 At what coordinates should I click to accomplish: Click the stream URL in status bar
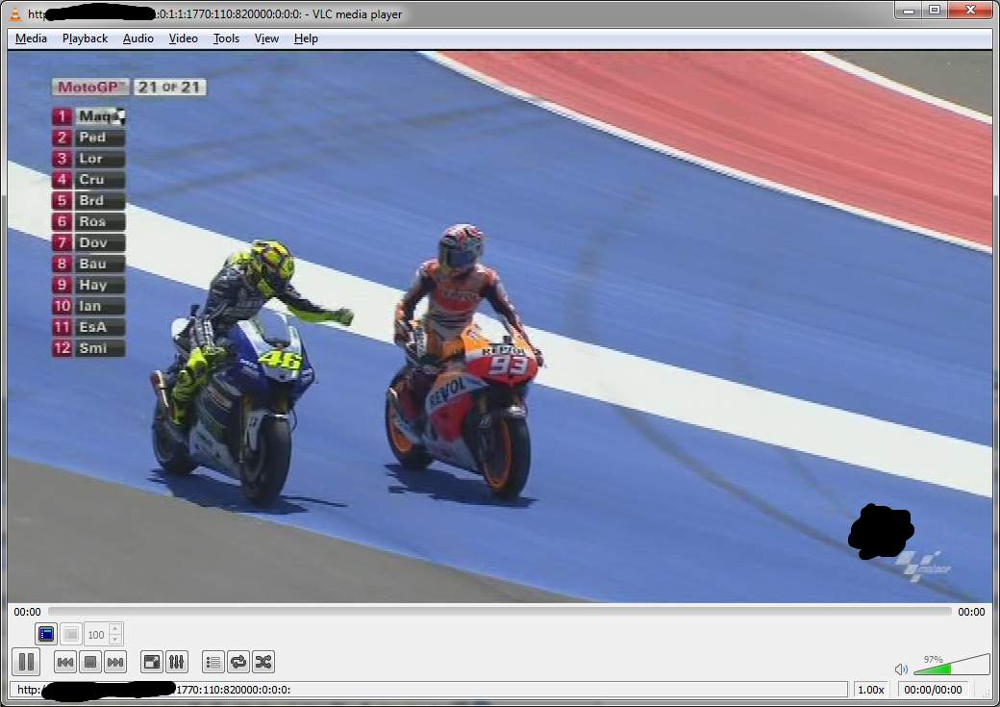click(x=428, y=689)
